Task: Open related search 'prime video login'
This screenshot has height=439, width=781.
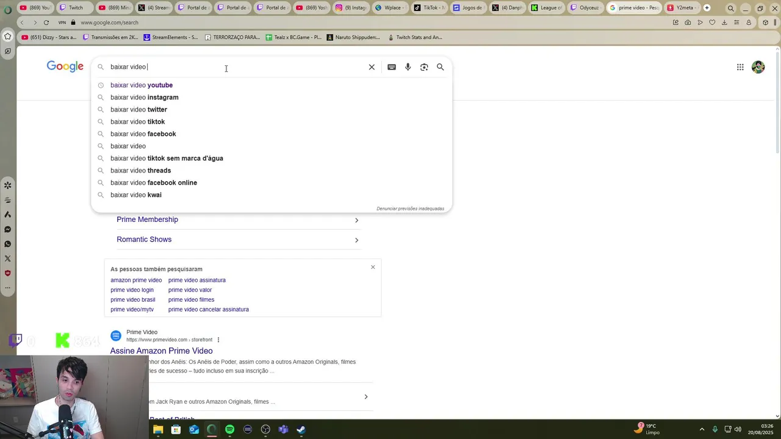Action: tap(132, 290)
